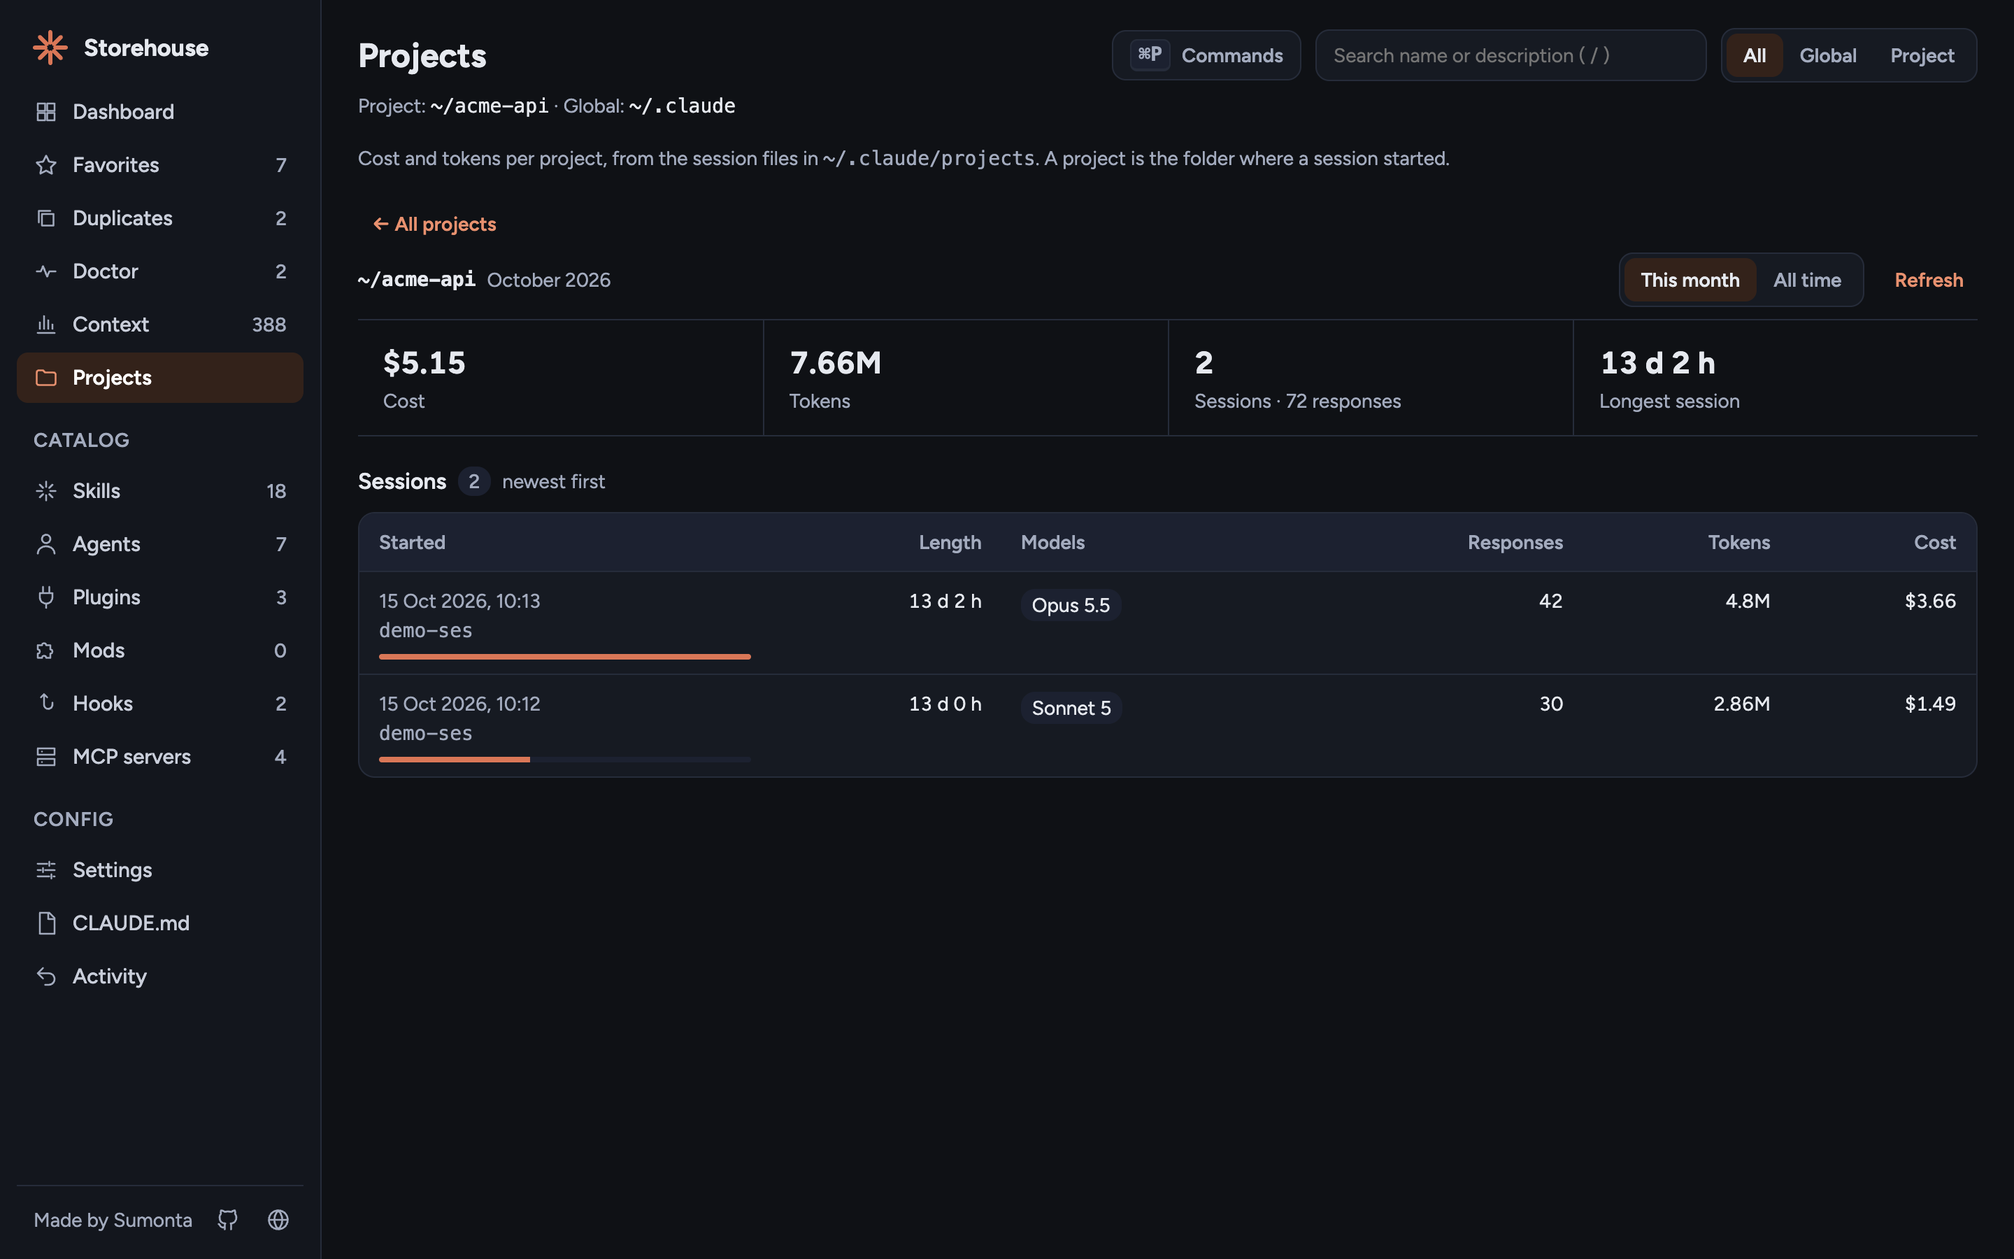Click the MCP servers icon

tap(45, 757)
